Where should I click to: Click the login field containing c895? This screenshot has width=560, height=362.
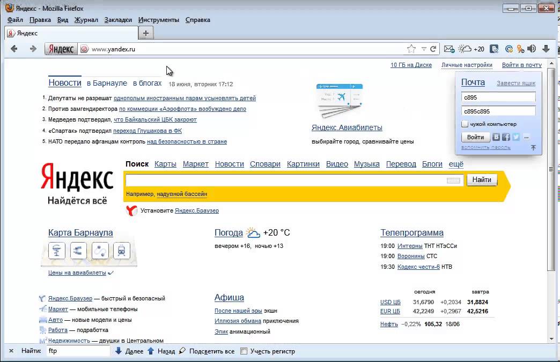498,97
